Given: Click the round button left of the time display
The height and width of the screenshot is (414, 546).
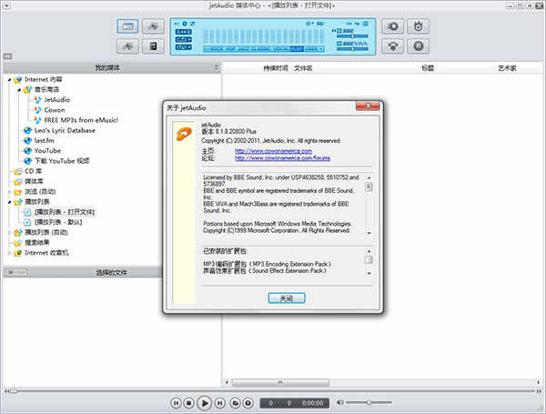Looking at the screenshot, I should point(248,403).
